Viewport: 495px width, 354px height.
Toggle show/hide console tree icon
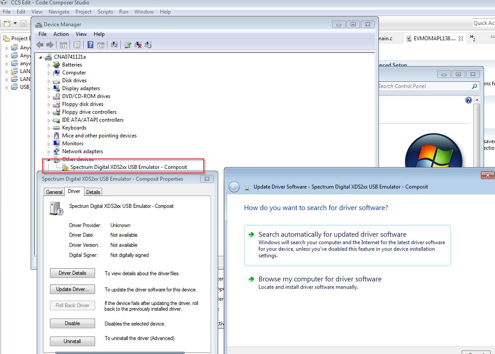(64, 45)
